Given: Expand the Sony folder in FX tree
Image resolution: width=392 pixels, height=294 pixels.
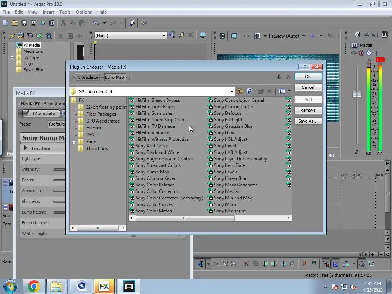Looking at the screenshot, I should tap(74, 142).
